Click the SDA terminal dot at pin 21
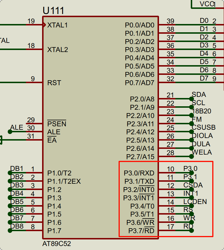The image size is (224, 250). click(x=191, y=99)
